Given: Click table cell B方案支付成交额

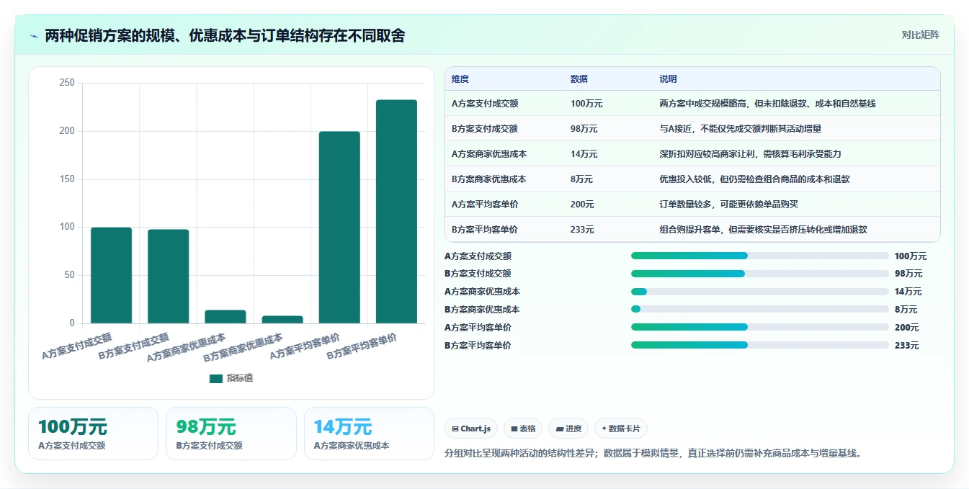Looking at the screenshot, I should [x=485, y=129].
